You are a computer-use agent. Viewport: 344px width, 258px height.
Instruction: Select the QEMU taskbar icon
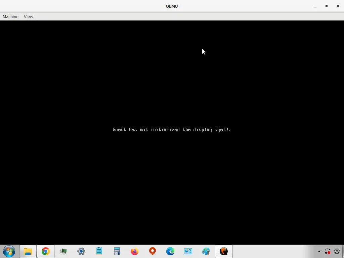223,251
